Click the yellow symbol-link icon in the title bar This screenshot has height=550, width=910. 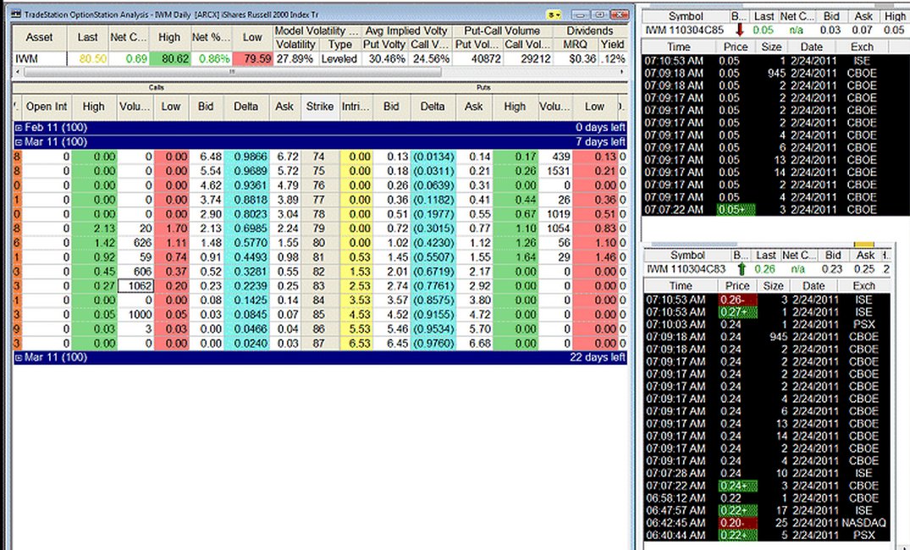(554, 14)
